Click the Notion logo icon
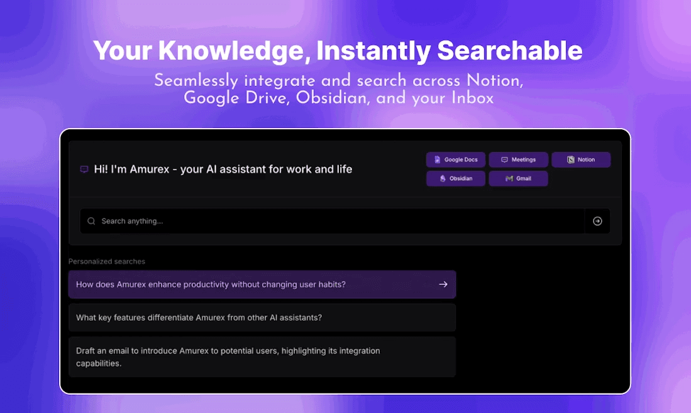Viewport: 691px width, 413px height. [571, 160]
